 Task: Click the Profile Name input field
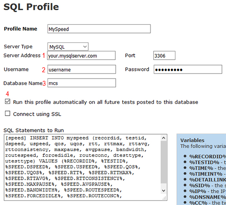(99, 29)
